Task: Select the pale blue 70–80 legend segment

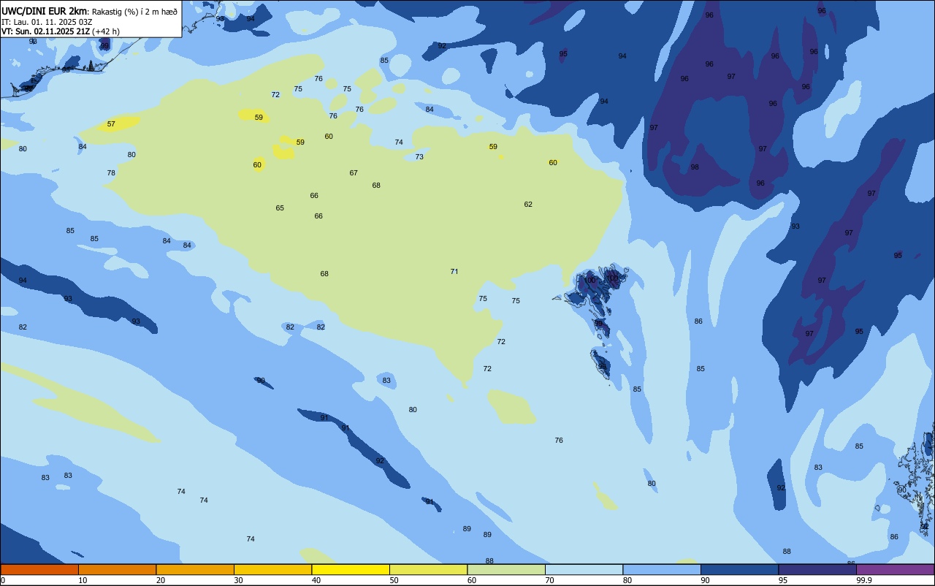Action: [x=584, y=569]
